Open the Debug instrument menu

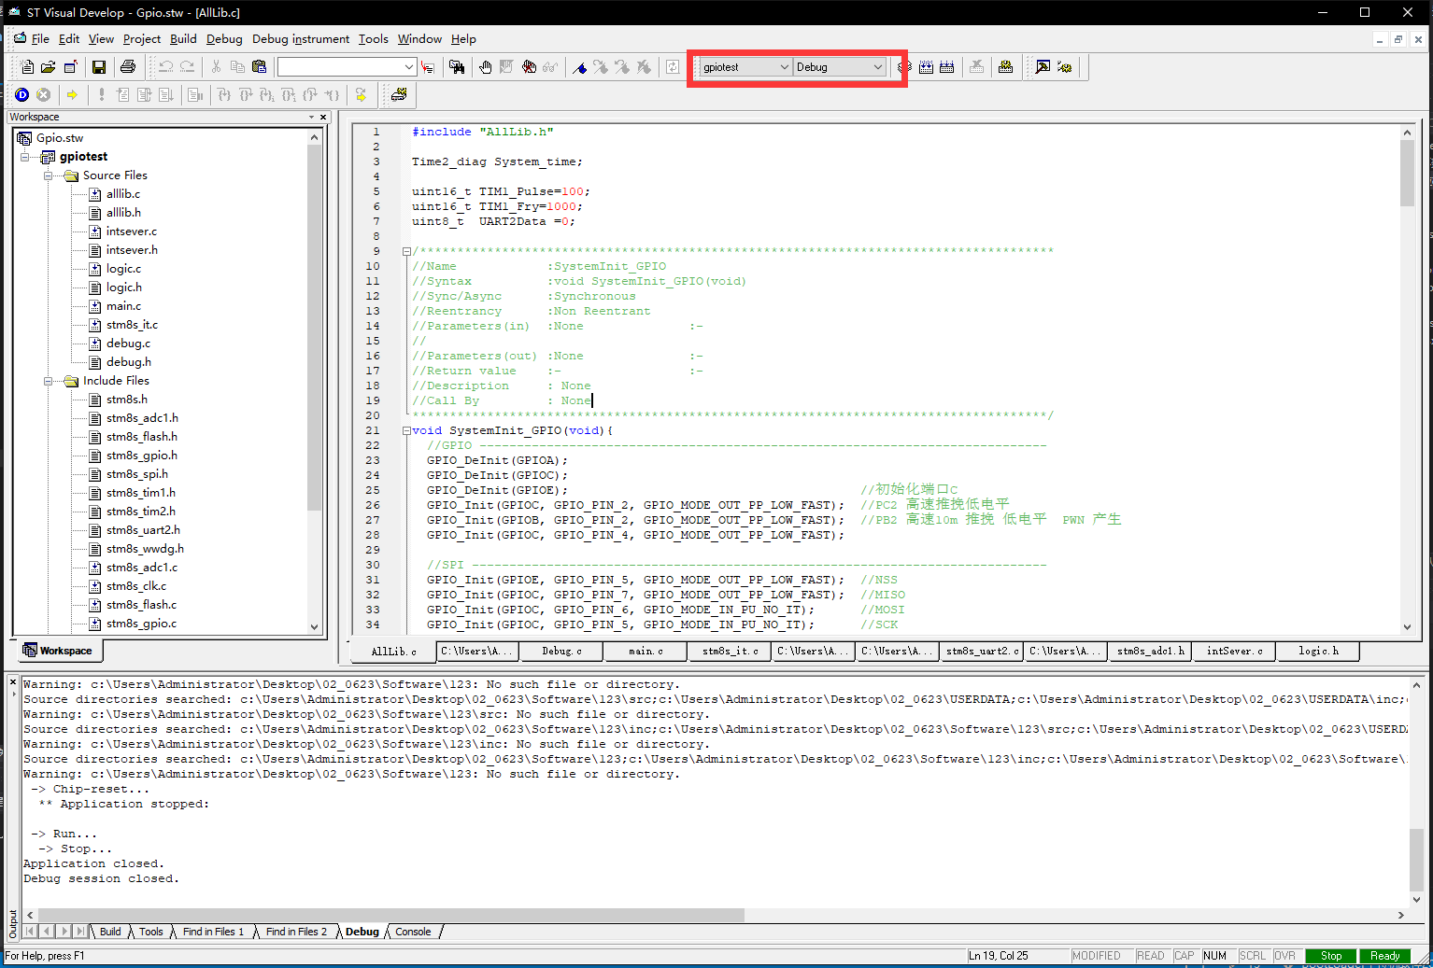click(300, 39)
